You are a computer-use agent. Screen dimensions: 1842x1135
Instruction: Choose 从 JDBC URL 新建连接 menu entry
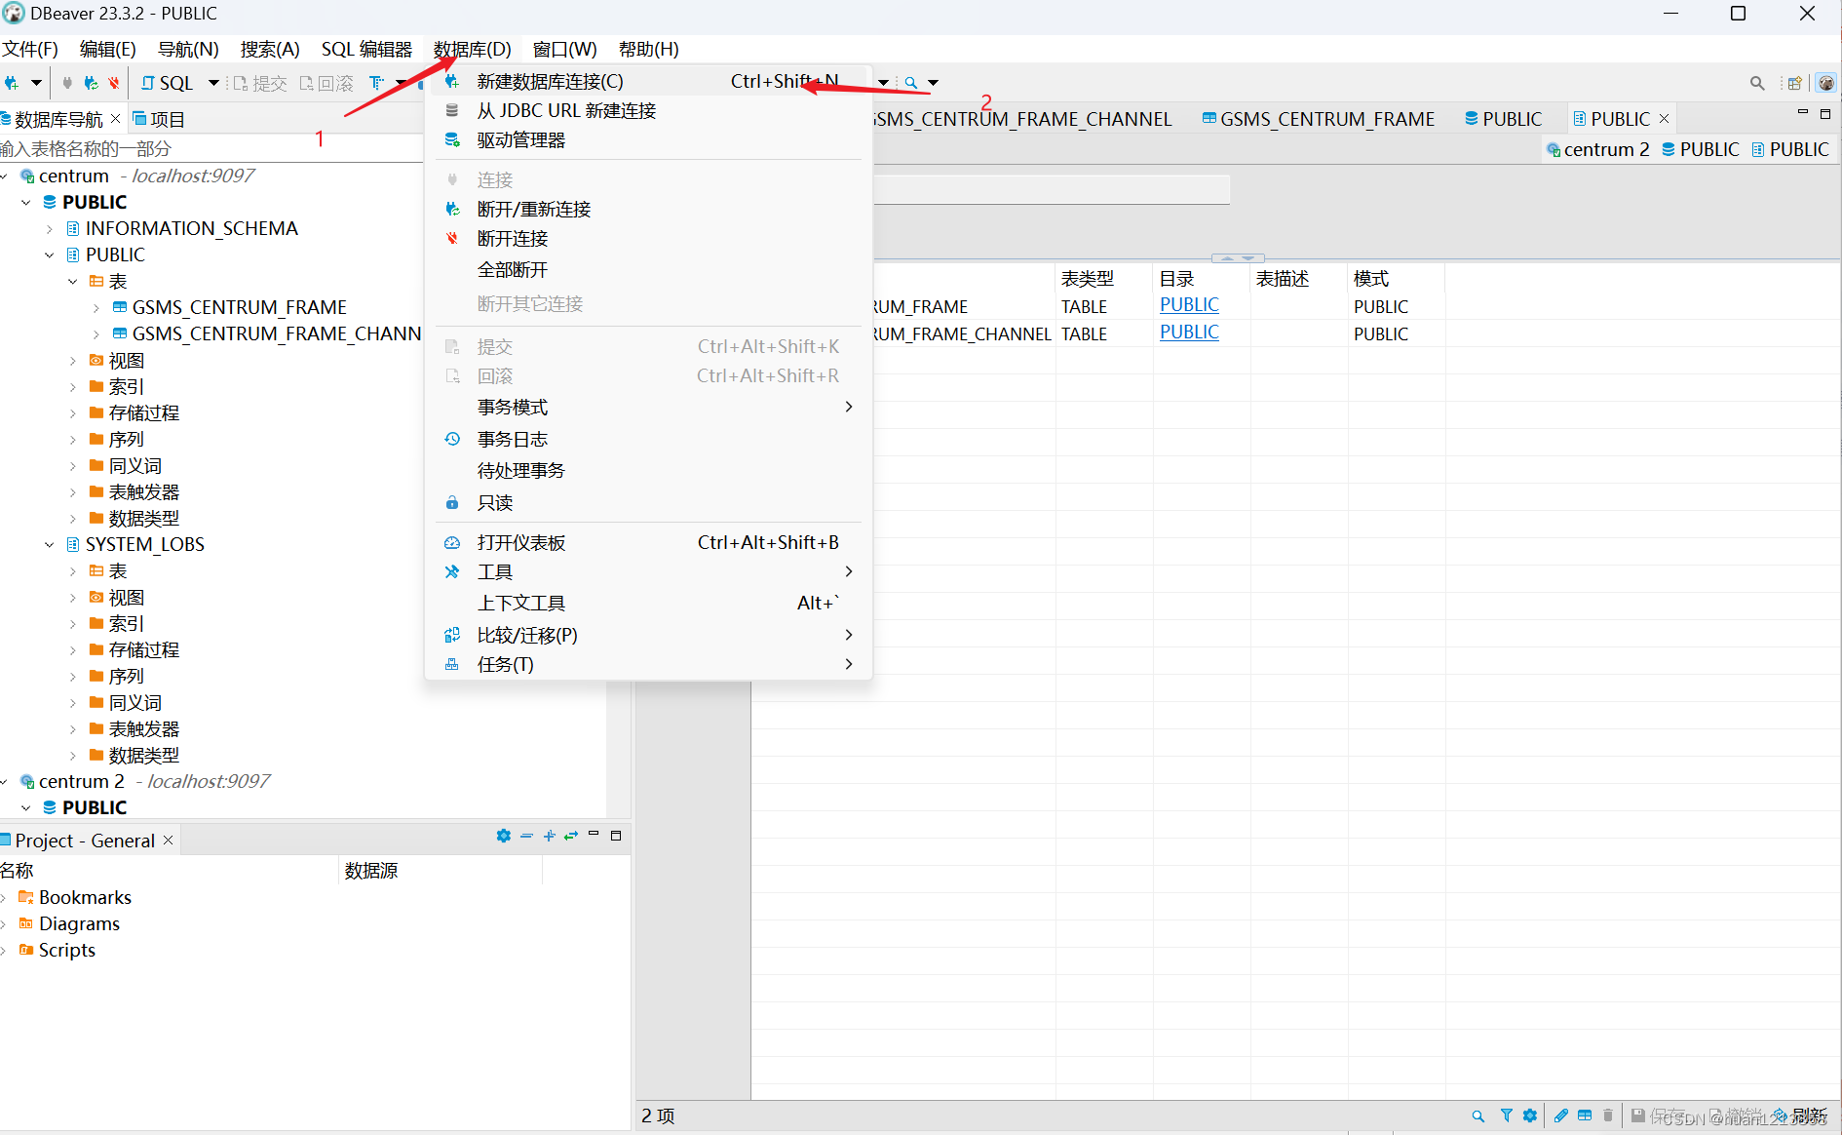(648, 111)
